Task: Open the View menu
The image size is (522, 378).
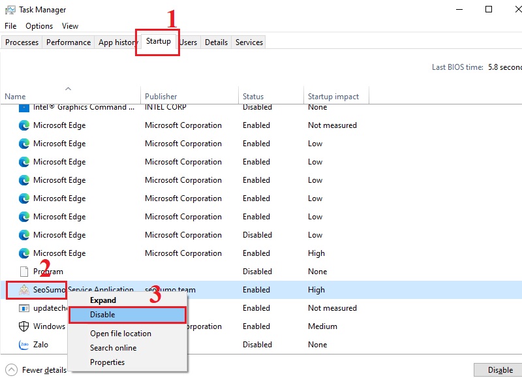Action: pos(70,26)
